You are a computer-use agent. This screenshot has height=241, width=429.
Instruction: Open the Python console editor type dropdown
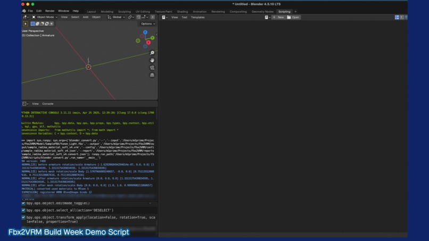pos(25,104)
